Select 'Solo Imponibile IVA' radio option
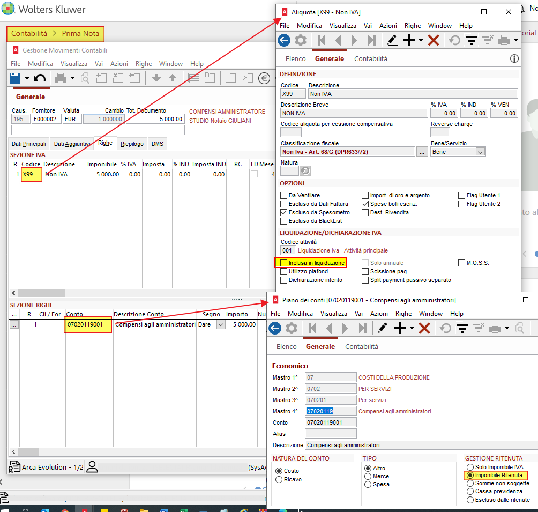The image size is (538, 512). 470,467
